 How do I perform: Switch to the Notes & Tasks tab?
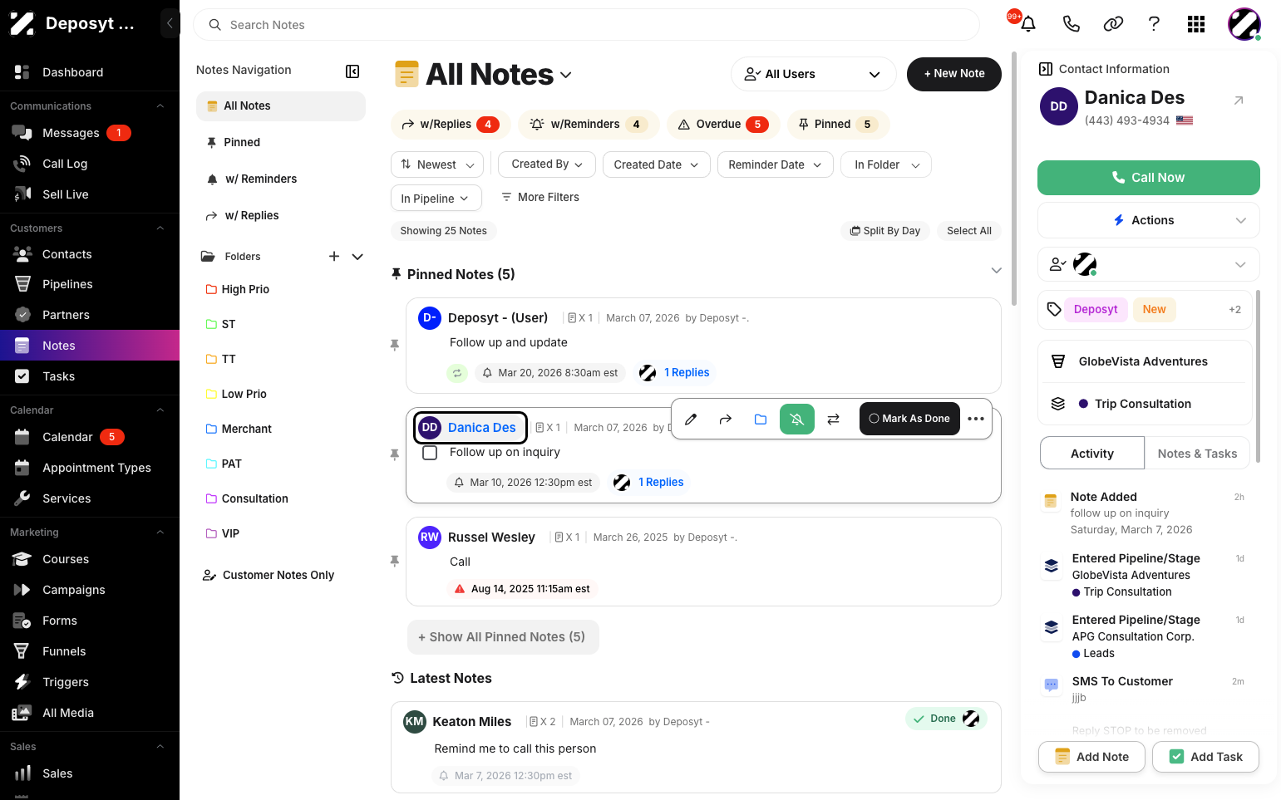1197,454
